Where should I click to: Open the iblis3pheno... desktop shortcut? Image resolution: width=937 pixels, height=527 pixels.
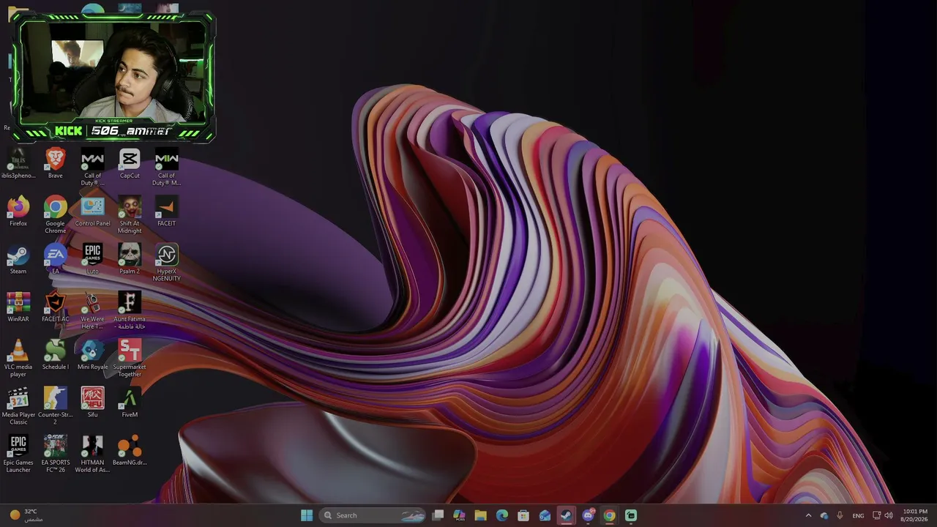[x=18, y=163]
